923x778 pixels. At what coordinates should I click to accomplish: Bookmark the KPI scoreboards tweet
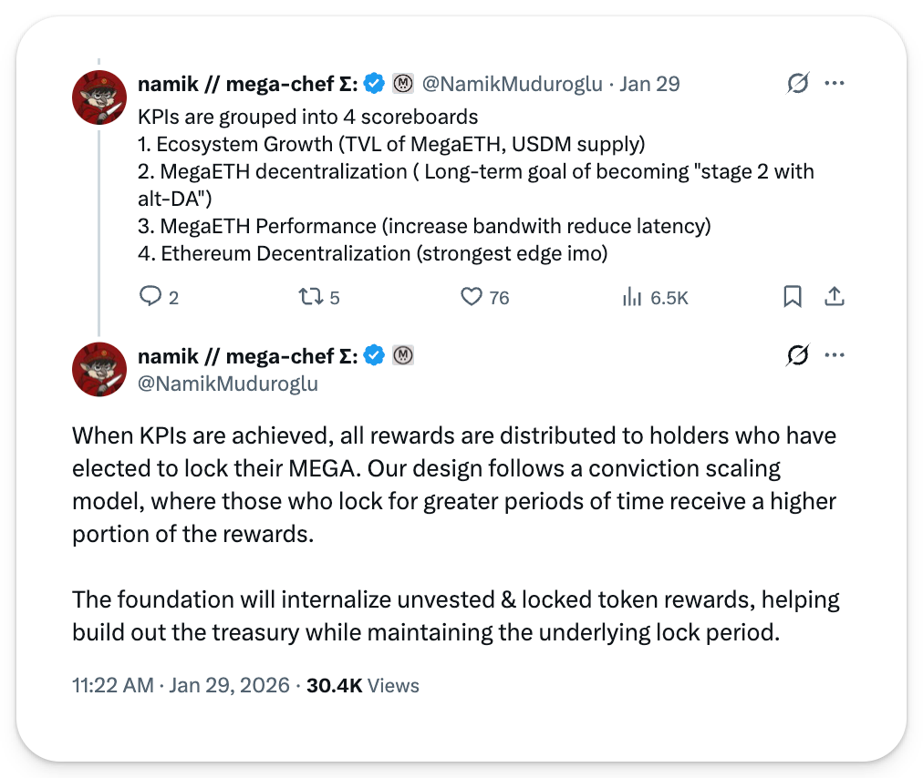793,297
